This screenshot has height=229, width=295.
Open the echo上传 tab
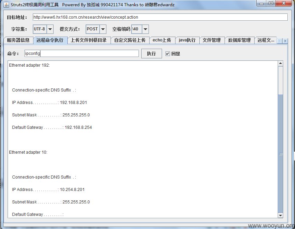point(162,40)
